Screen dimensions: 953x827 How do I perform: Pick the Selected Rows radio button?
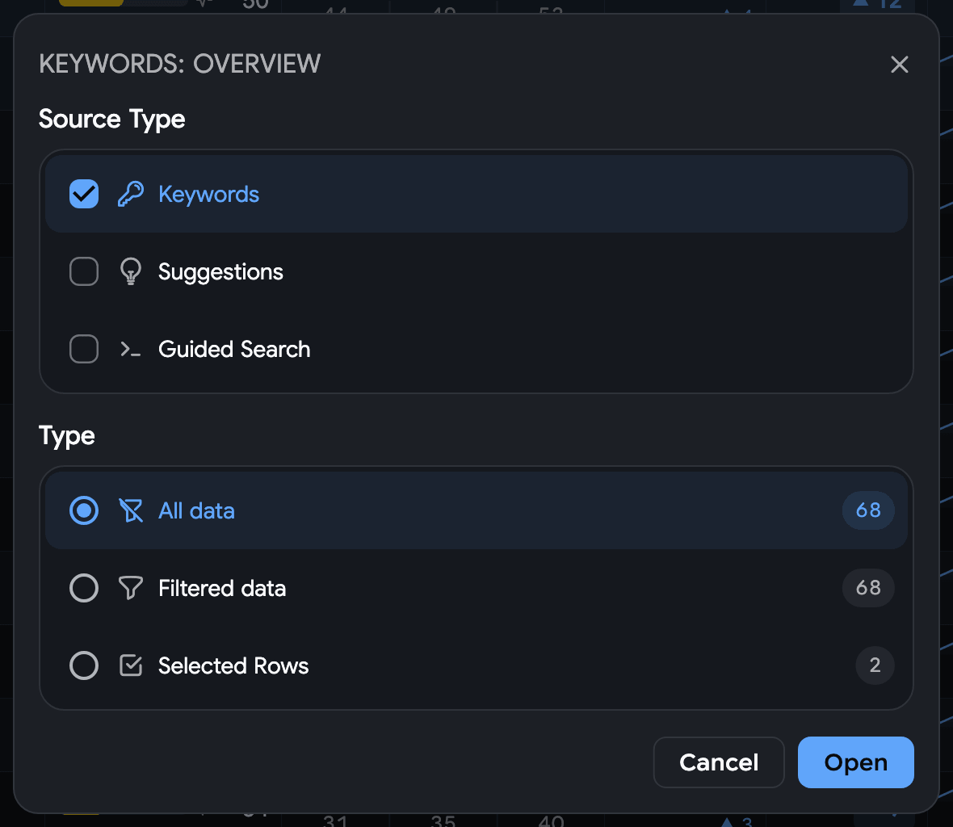pos(84,665)
